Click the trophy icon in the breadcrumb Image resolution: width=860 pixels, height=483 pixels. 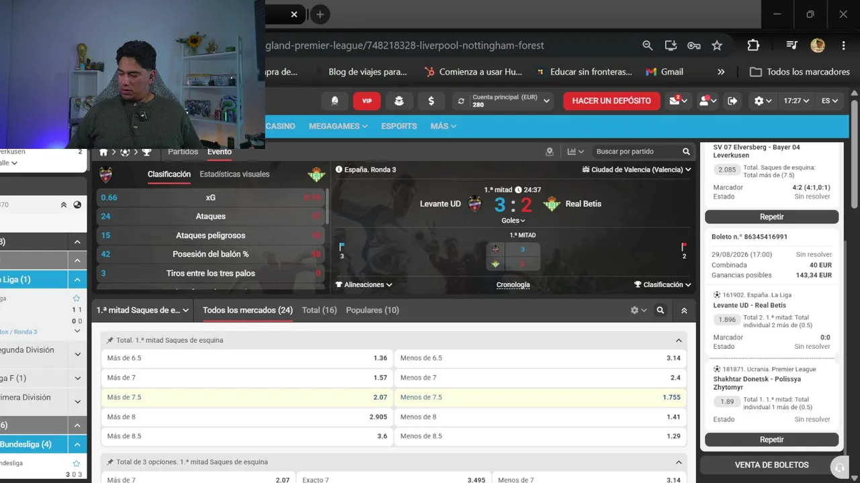pos(146,152)
